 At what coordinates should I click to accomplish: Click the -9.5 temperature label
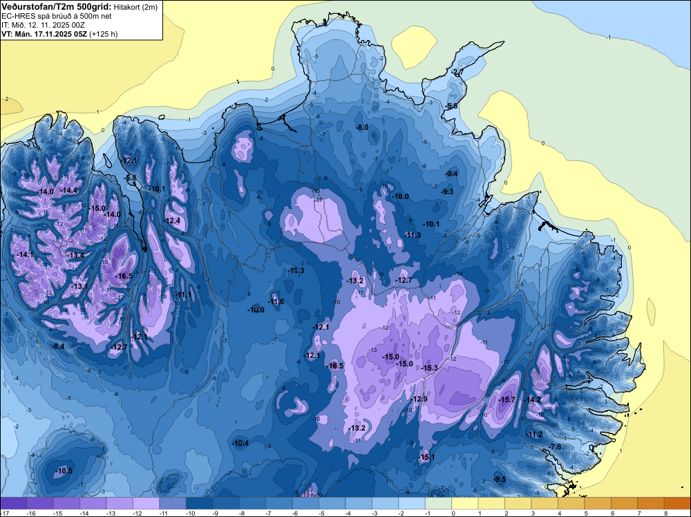(500, 479)
